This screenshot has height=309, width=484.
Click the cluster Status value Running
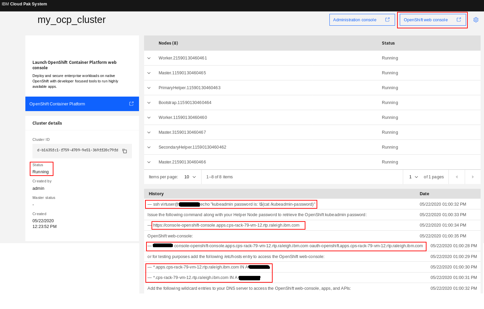(41, 172)
